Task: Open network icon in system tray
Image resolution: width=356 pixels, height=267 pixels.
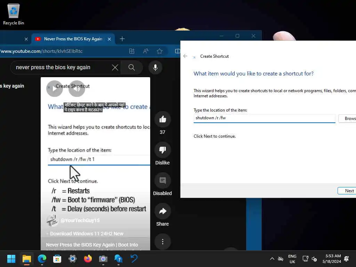Action: (x=305, y=259)
